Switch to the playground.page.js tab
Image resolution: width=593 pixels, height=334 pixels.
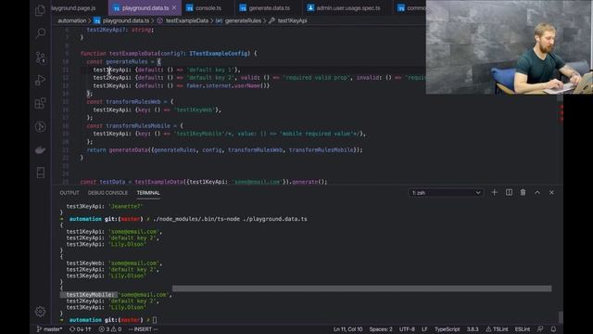pyautogui.click(x=73, y=8)
